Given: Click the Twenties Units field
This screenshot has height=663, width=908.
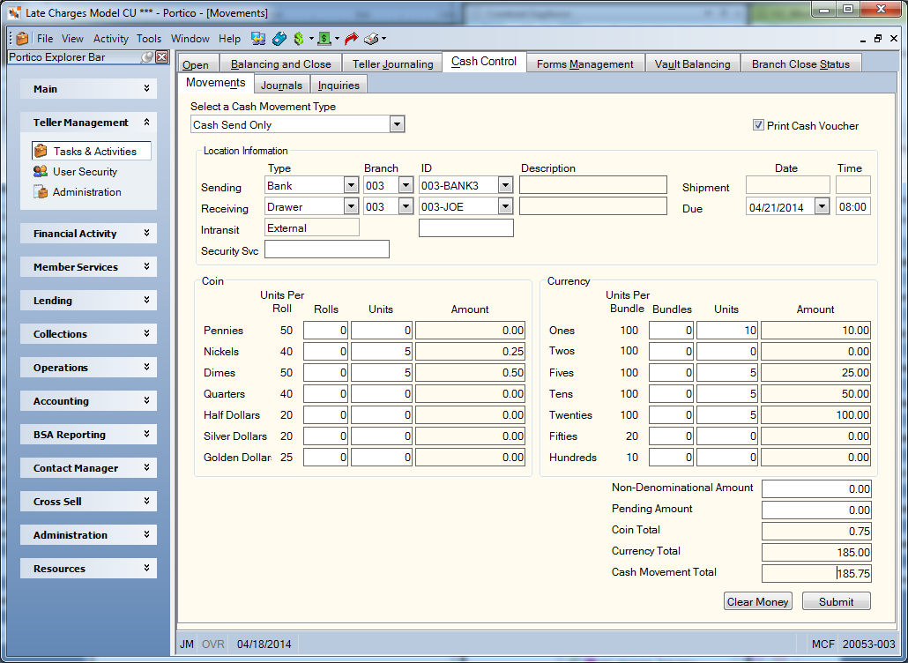Looking at the screenshot, I should [x=726, y=415].
